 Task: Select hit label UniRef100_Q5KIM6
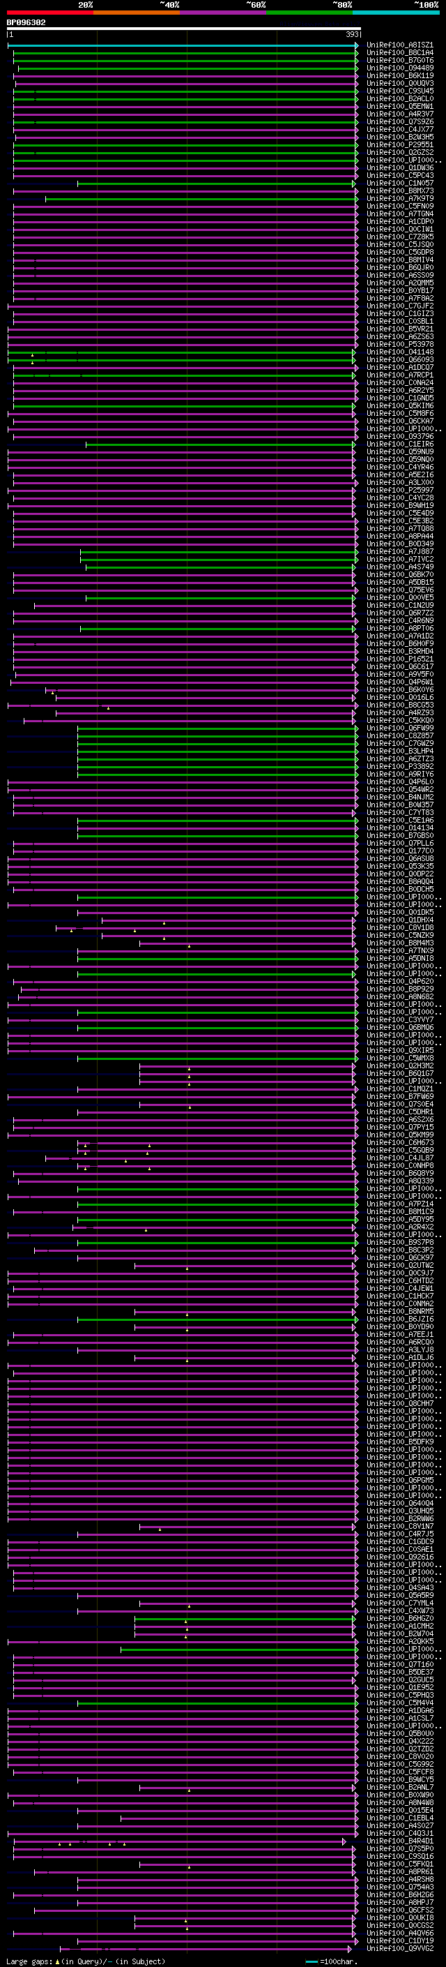click(x=400, y=406)
